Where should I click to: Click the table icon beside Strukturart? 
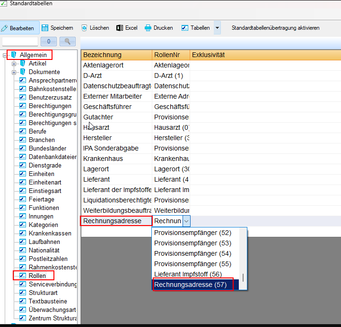[23, 293]
